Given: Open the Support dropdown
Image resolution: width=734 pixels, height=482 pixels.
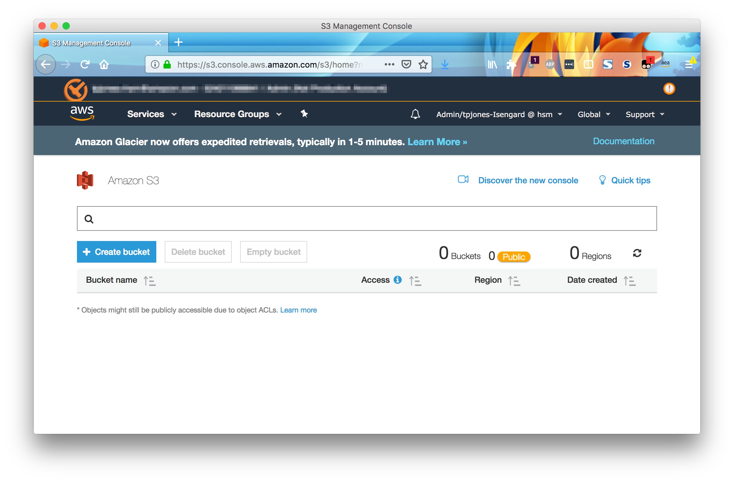Looking at the screenshot, I should pos(645,114).
